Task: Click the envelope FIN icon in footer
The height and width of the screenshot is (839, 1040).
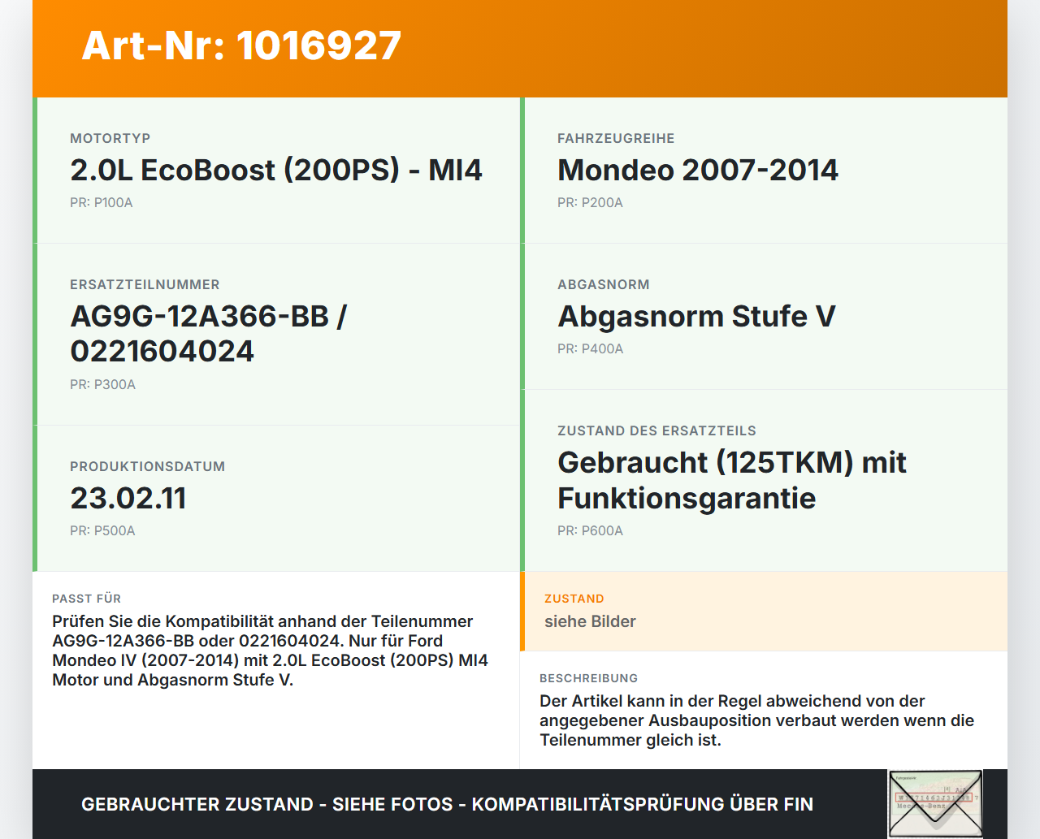Action: tap(935, 803)
